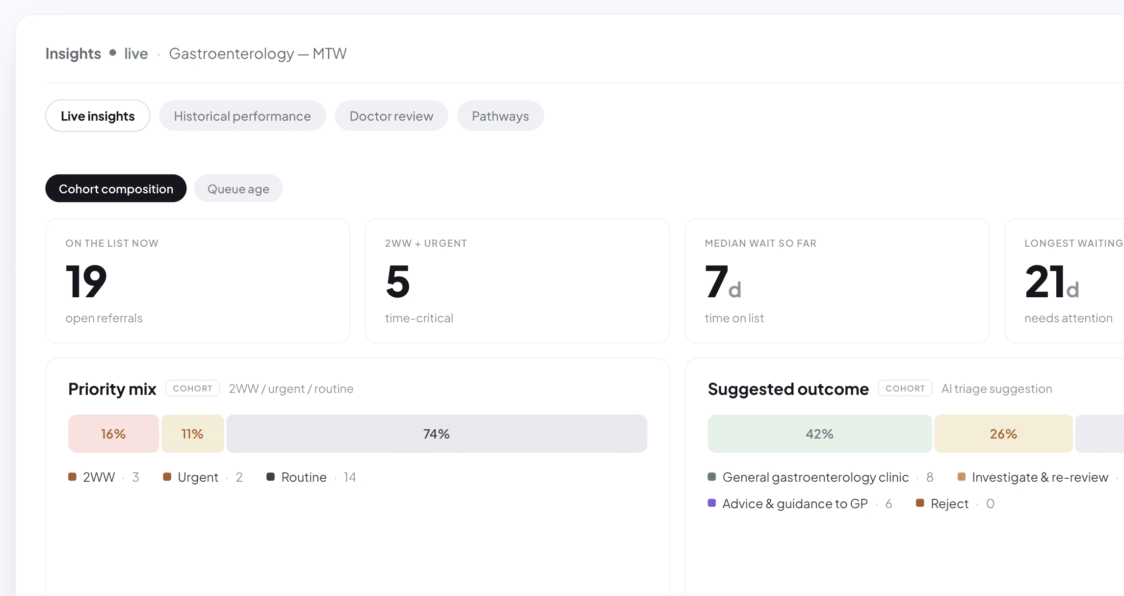Image resolution: width=1124 pixels, height=596 pixels.
Task: Click the 7d median wait value
Action: pos(723,281)
